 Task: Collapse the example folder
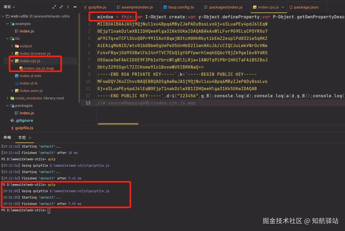click(x=7, y=24)
